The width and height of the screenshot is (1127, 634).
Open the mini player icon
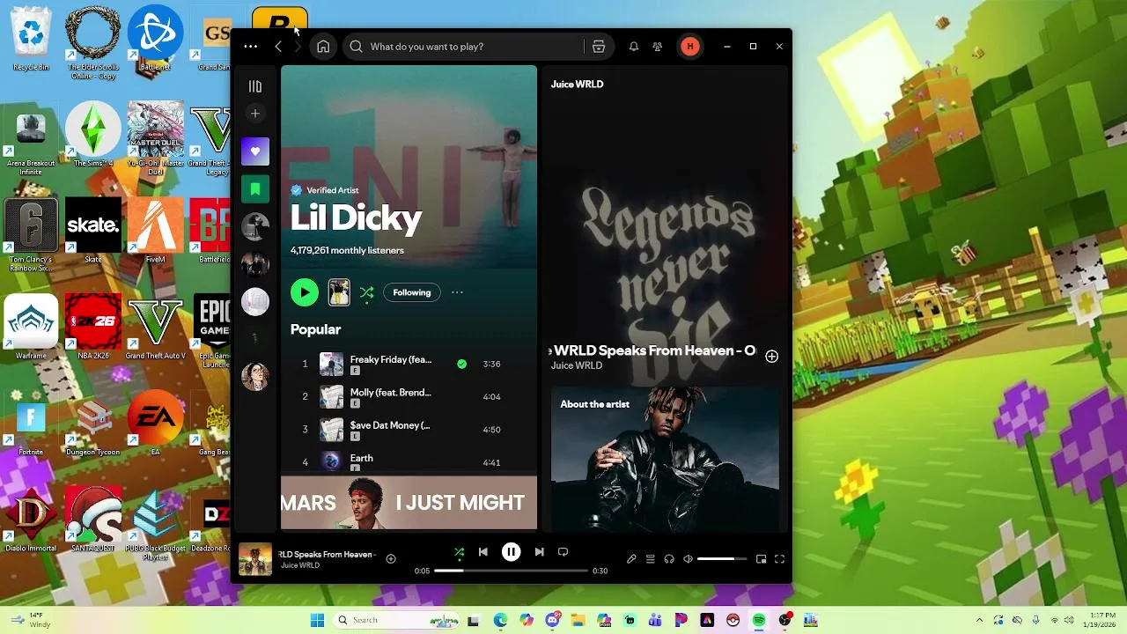[x=762, y=559]
